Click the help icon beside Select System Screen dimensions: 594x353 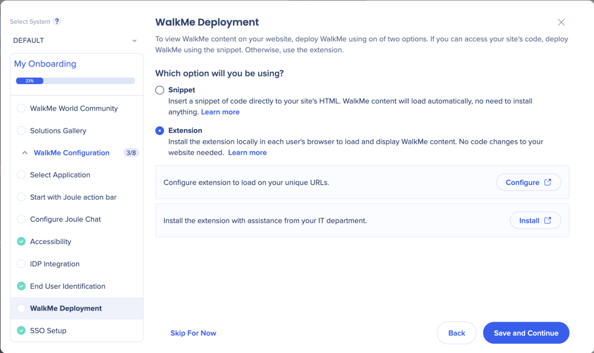click(57, 21)
